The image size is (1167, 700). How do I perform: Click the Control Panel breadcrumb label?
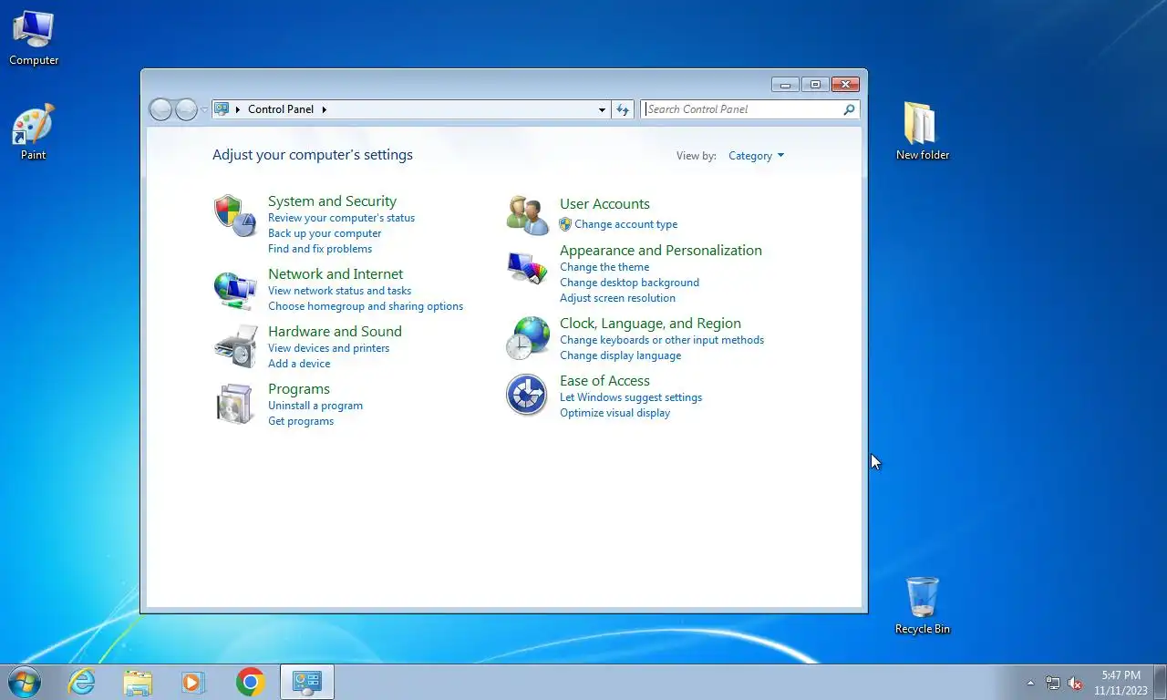pos(281,109)
